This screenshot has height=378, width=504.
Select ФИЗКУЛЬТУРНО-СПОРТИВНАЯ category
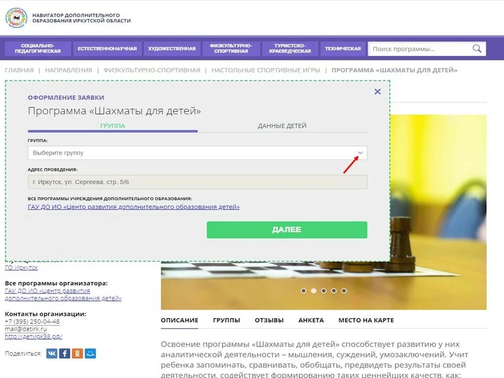tap(231, 48)
